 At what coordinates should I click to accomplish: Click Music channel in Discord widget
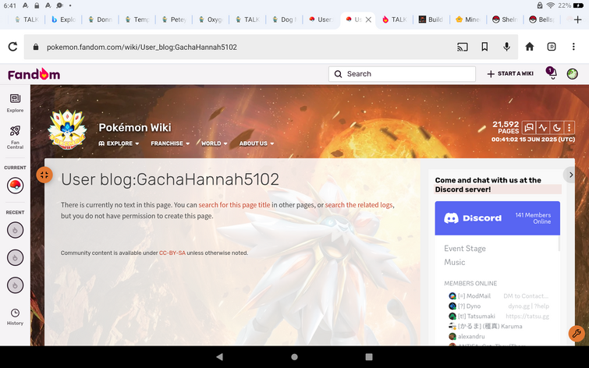pyautogui.click(x=455, y=262)
